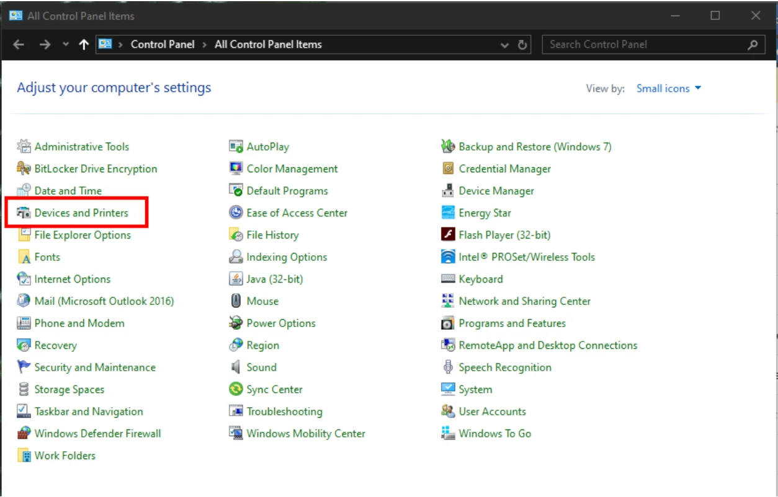Open the Sound speaker icon

click(236, 367)
